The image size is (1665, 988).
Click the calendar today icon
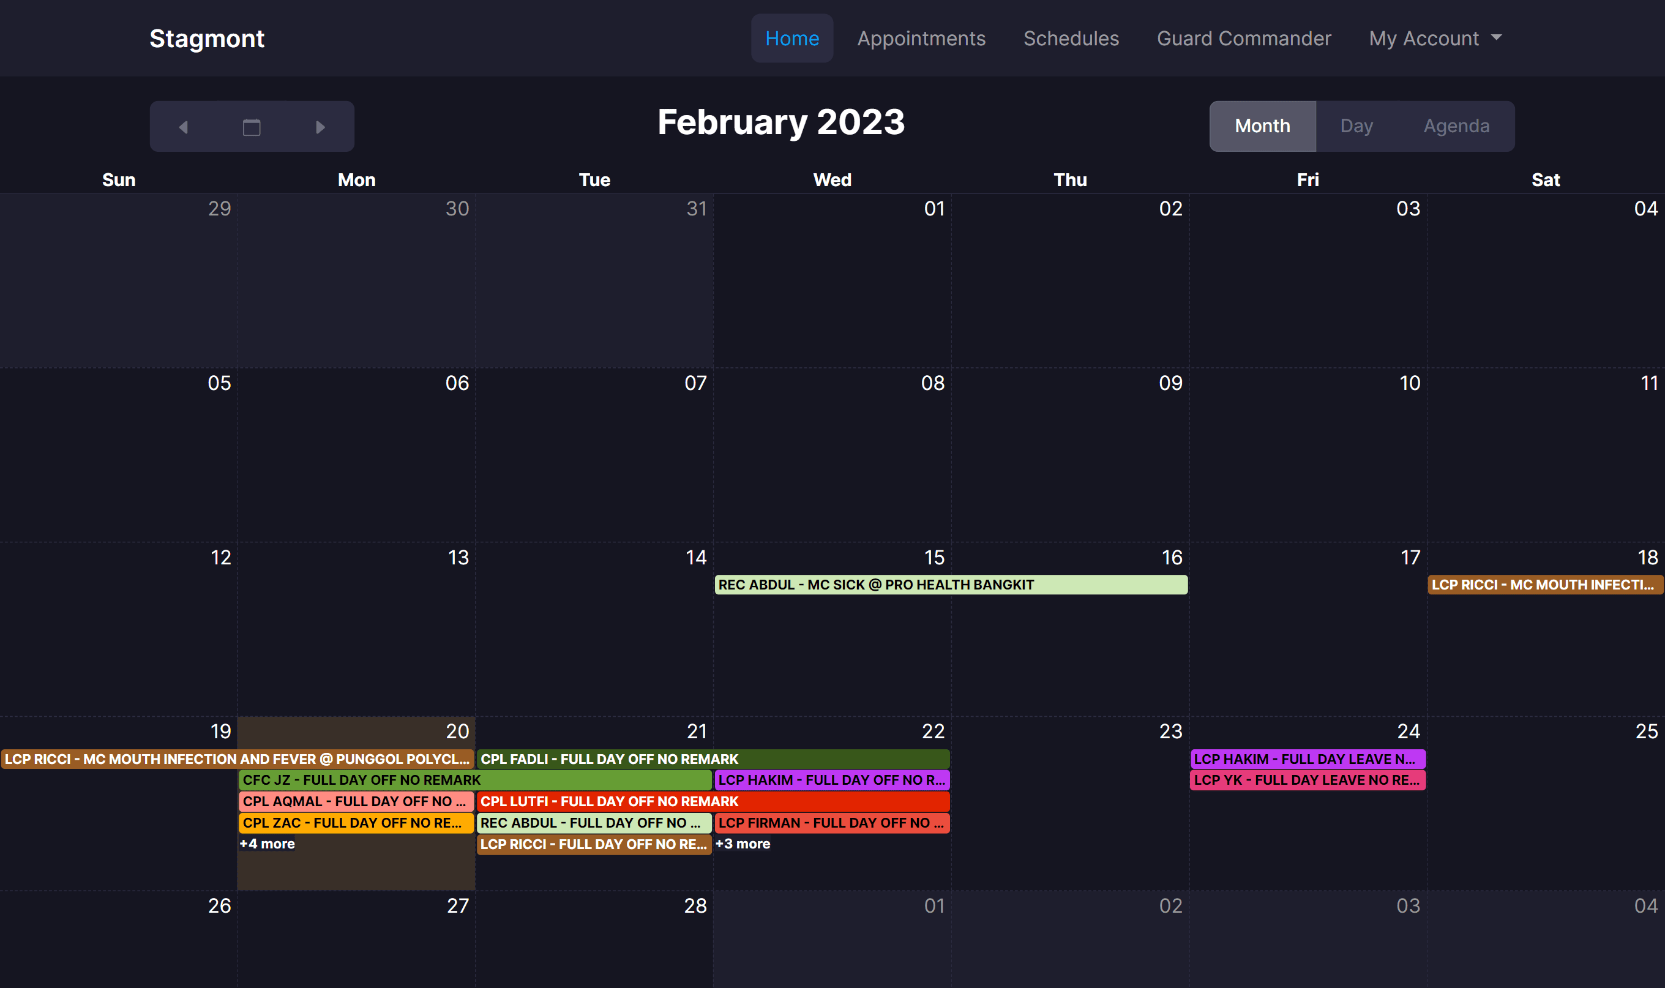tap(252, 127)
